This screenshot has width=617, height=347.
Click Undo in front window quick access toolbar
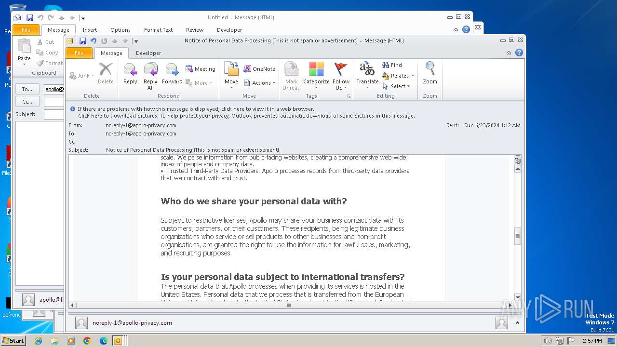point(94,41)
